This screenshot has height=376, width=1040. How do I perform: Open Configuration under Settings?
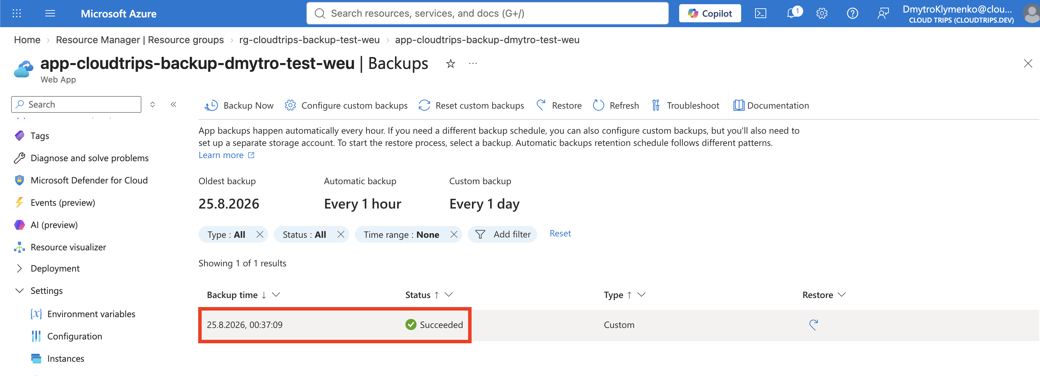point(74,336)
